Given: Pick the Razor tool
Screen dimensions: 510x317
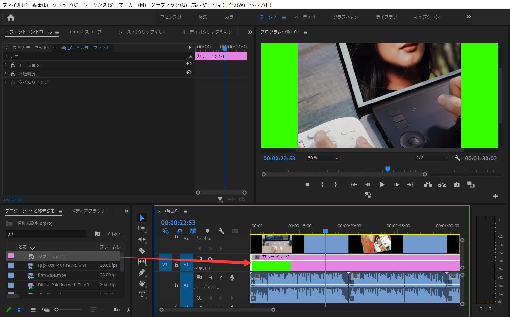Looking at the screenshot, I should click(142, 250).
